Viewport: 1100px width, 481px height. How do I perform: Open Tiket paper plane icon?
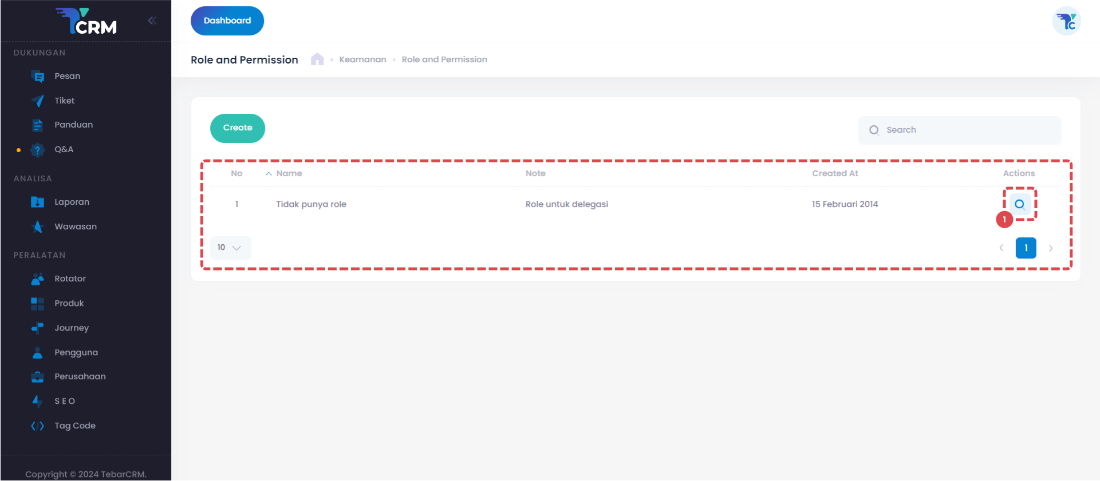coord(38,101)
